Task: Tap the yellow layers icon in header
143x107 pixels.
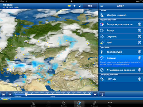Action: click(x=69, y=6)
